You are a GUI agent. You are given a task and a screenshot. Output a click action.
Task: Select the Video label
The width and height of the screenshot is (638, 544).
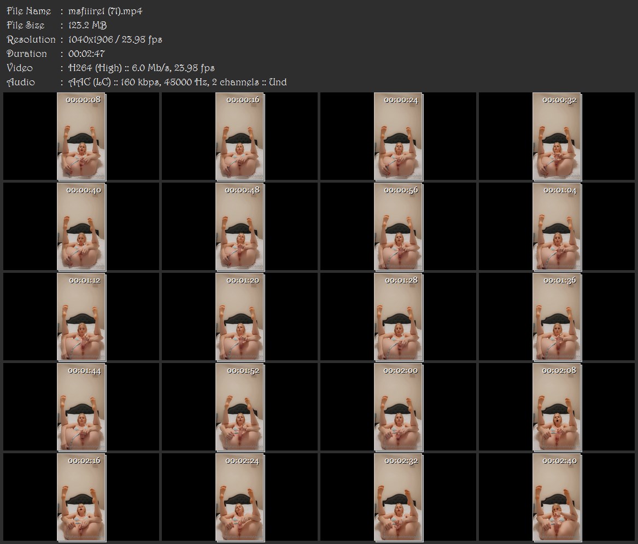click(x=20, y=68)
